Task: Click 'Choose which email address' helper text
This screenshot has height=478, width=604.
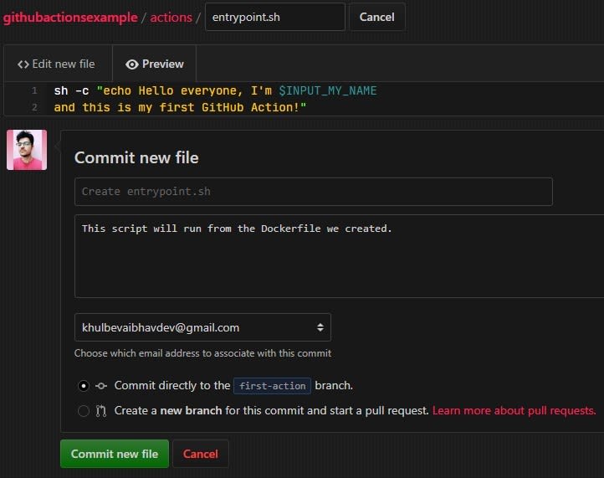Action: pyautogui.click(x=202, y=353)
